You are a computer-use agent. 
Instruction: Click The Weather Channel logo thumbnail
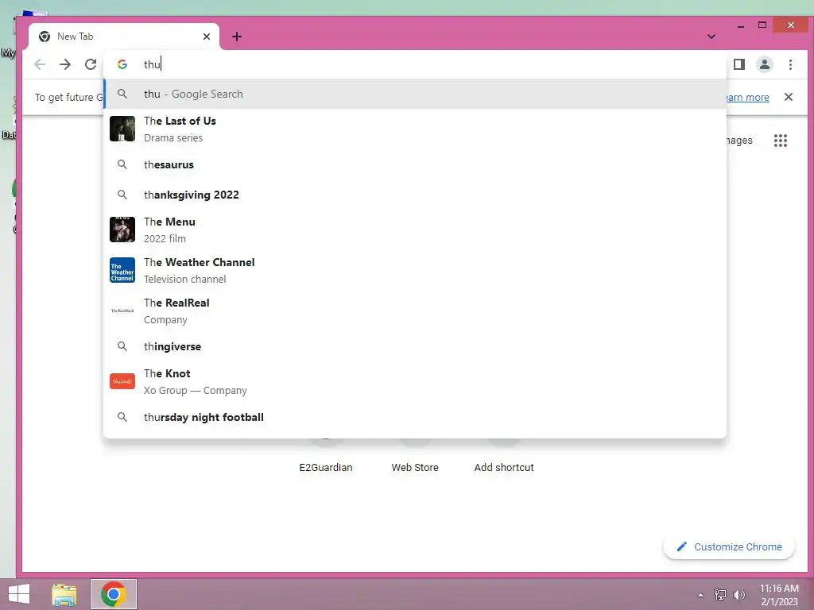[122, 270]
